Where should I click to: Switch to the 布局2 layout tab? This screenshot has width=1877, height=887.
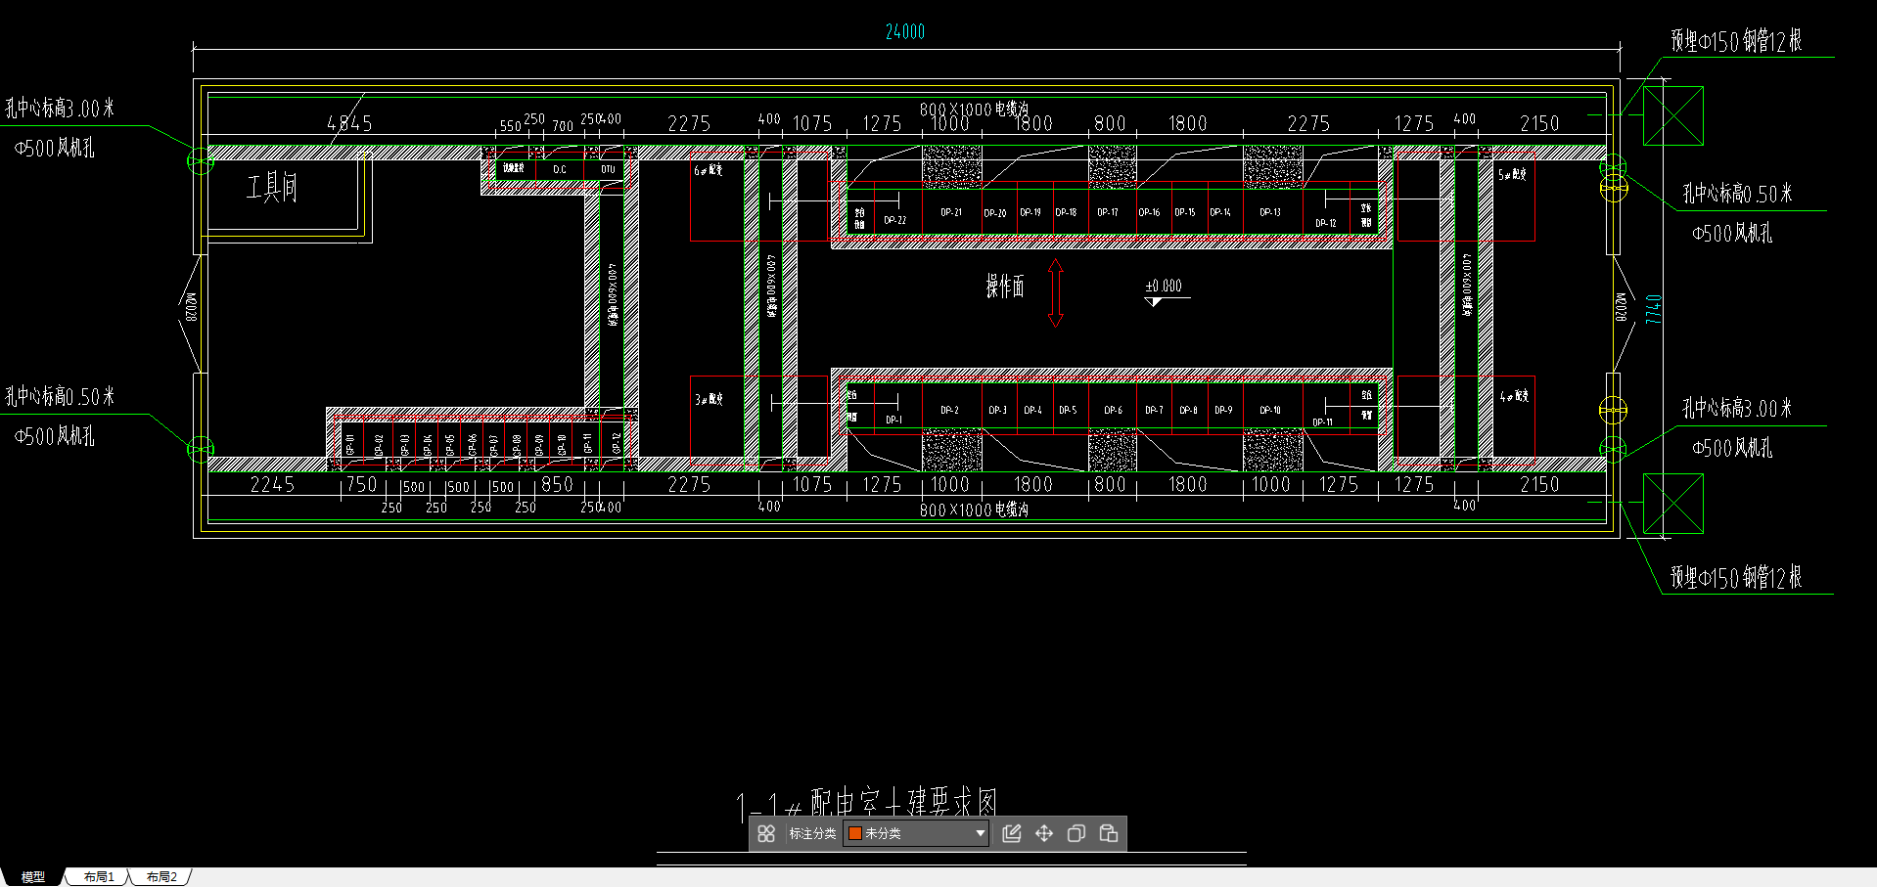tap(161, 877)
